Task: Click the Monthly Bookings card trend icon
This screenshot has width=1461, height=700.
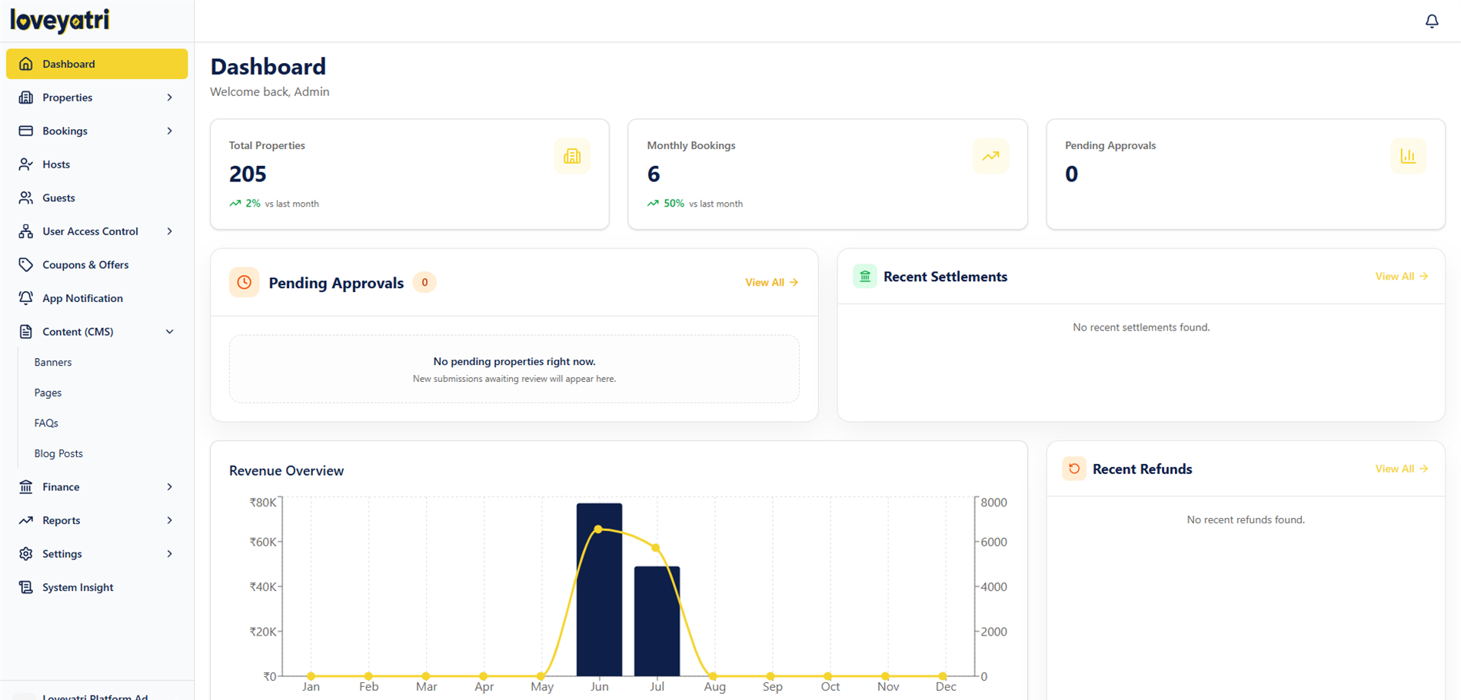Action: point(990,156)
